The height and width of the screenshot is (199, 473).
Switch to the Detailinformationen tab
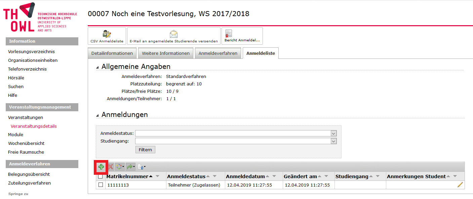pos(112,53)
